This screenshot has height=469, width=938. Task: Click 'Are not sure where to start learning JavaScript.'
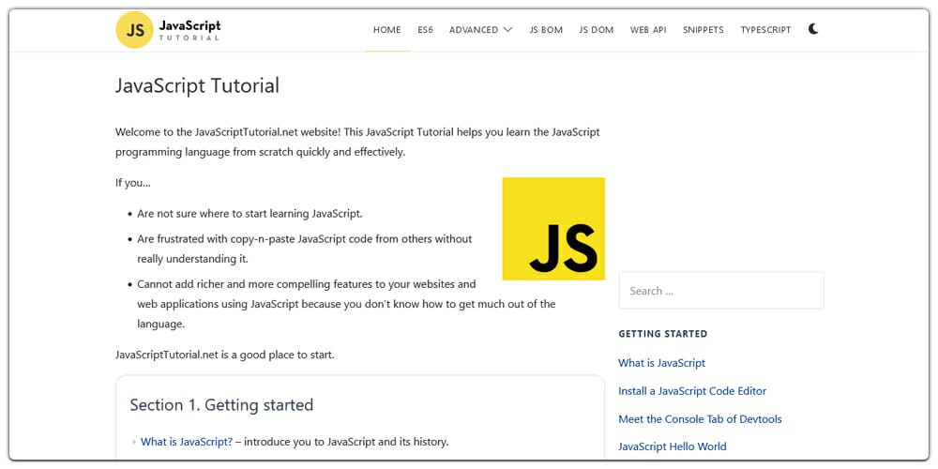click(250, 214)
